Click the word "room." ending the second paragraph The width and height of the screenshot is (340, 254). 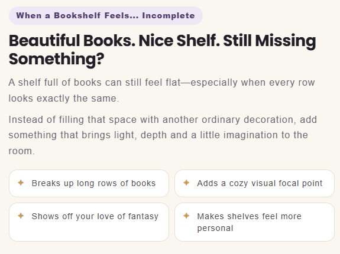(22, 151)
